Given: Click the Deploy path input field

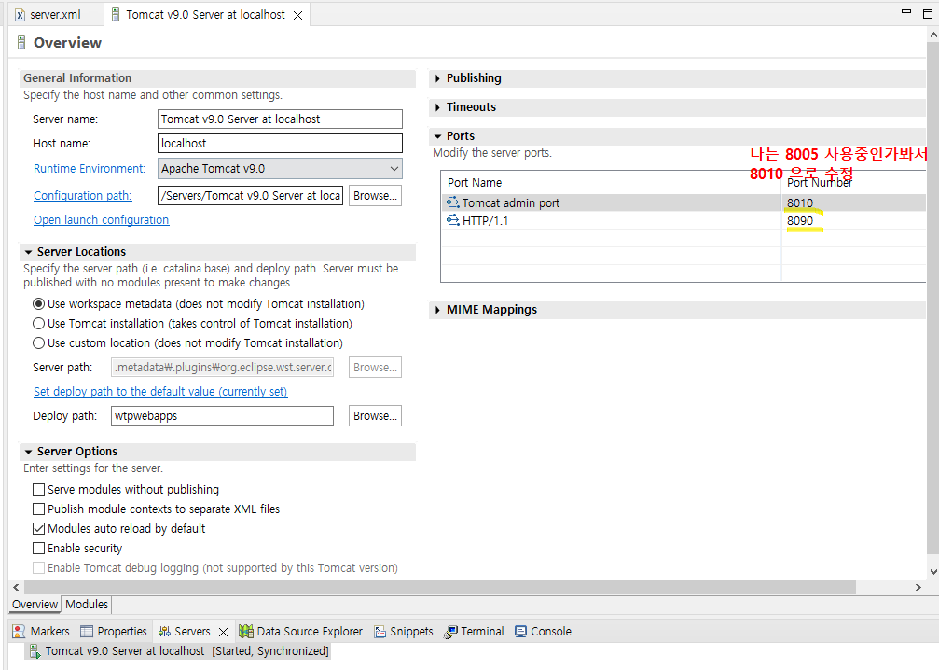Looking at the screenshot, I should coord(222,416).
